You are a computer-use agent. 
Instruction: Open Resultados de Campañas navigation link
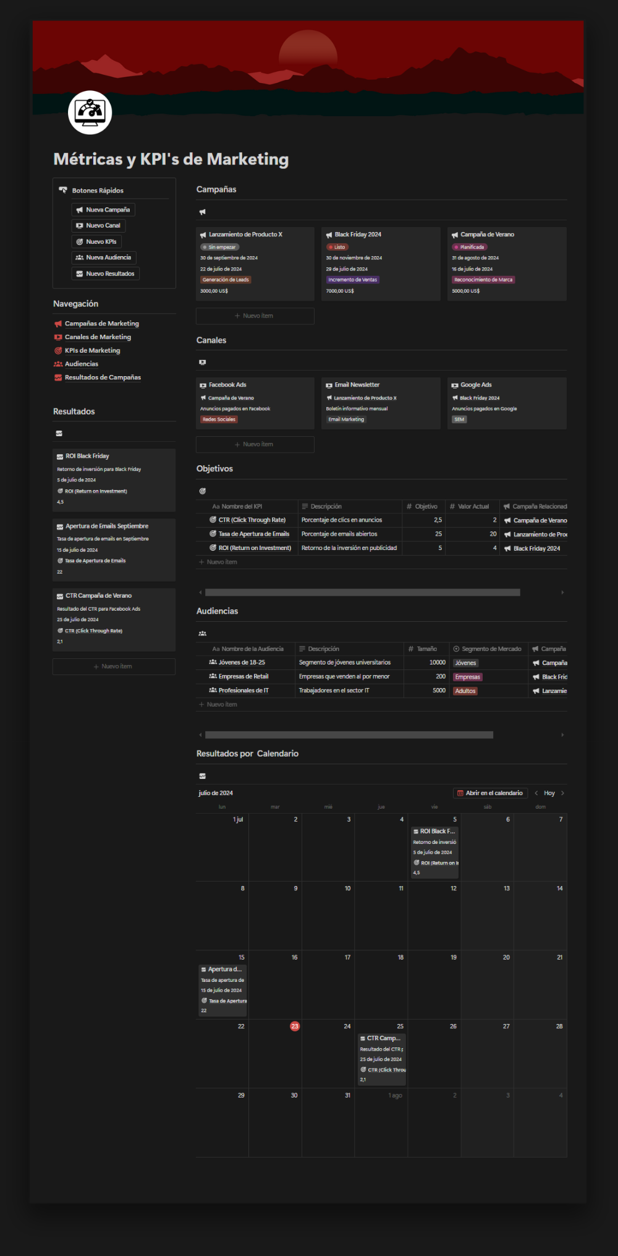click(103, 377)
